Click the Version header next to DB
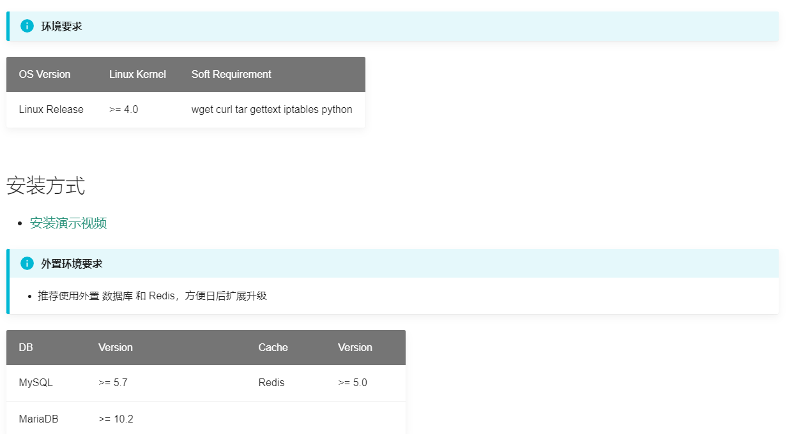This screenshot has height=434, width=787. tap(116, 347)
